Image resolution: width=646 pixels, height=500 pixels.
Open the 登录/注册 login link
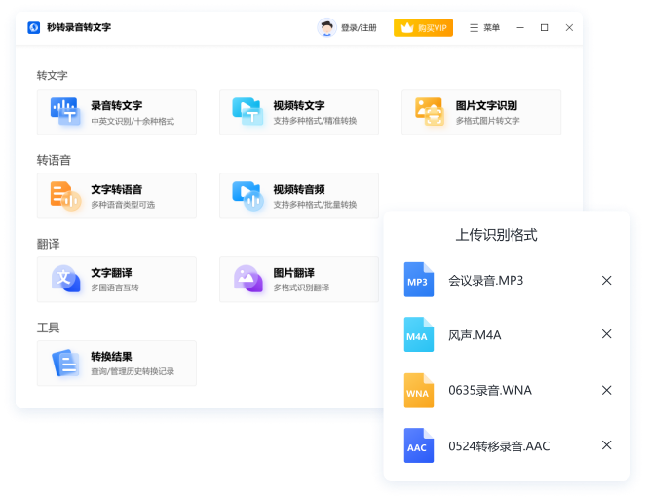point(359,28)
